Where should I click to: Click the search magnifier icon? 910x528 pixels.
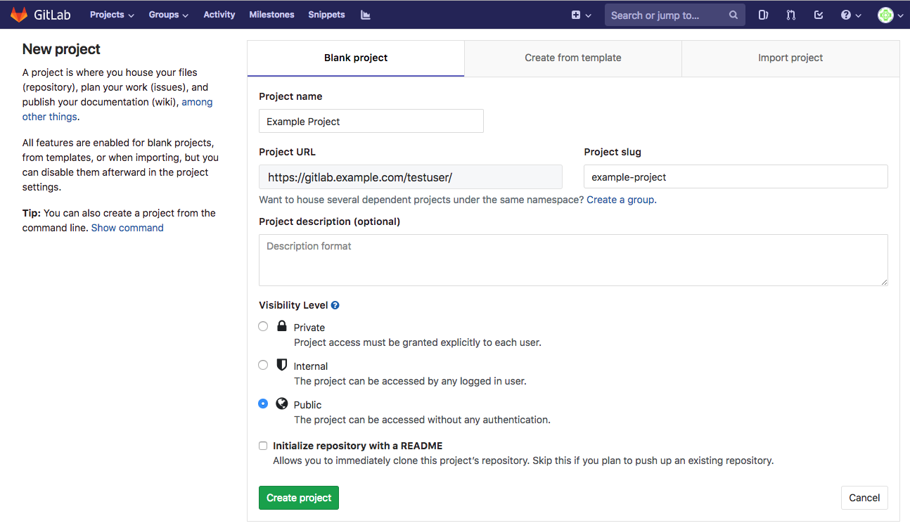click(733, 14)
